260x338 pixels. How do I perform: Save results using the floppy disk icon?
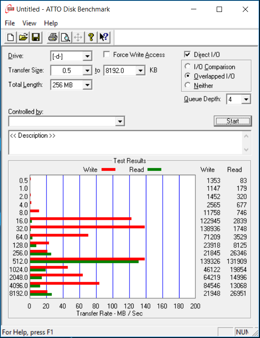point(36,37)
